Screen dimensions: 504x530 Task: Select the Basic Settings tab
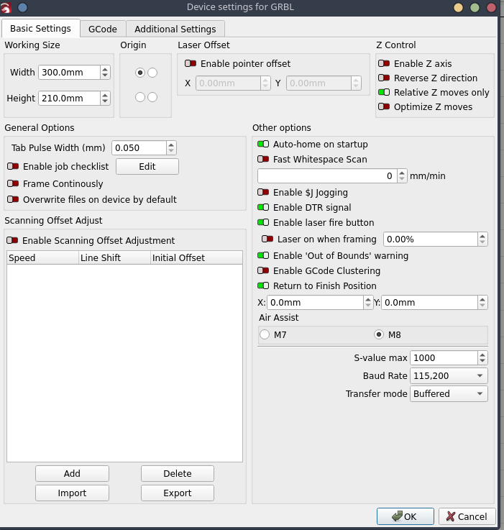tap(40, 28)
